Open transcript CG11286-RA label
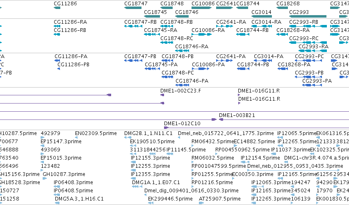349x205 pixels. point(71,22)
